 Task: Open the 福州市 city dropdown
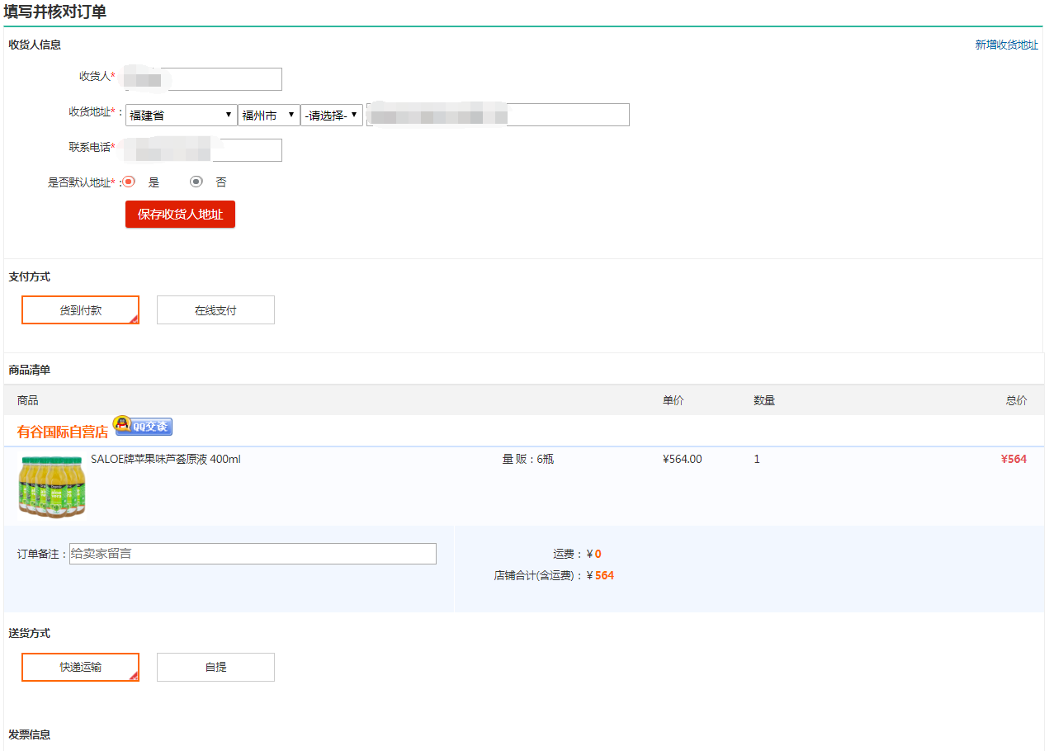pos(268,115)
